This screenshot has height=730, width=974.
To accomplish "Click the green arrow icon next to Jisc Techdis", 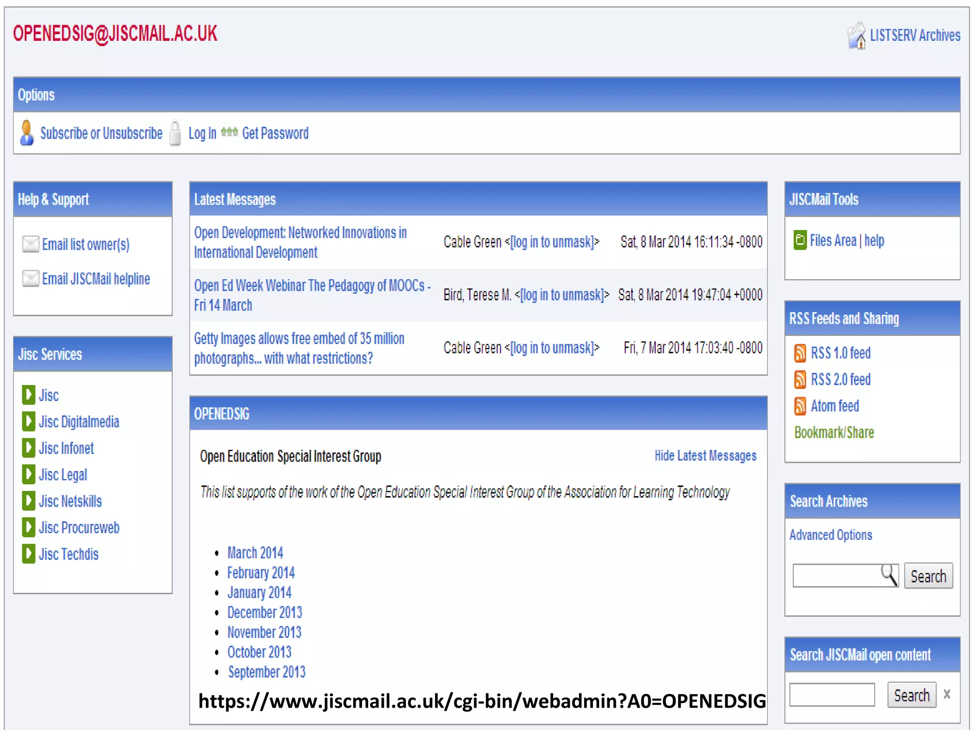I will pyautogui.click(x=29, y=554).
